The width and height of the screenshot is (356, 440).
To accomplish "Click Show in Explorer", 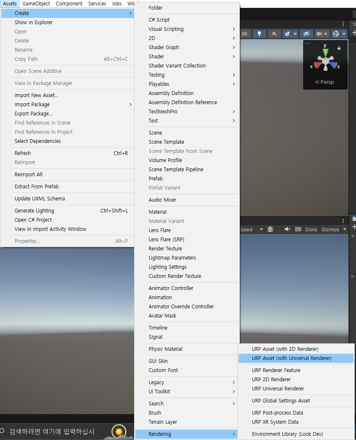I will tap(67, 22).
